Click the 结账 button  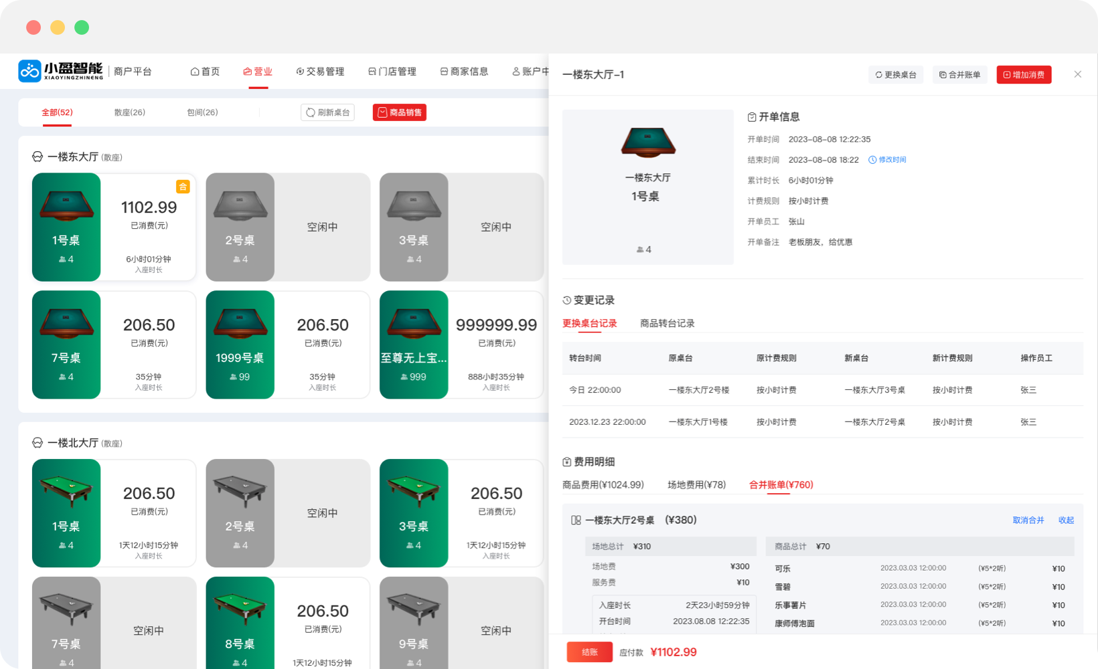(x=589, y=652)
